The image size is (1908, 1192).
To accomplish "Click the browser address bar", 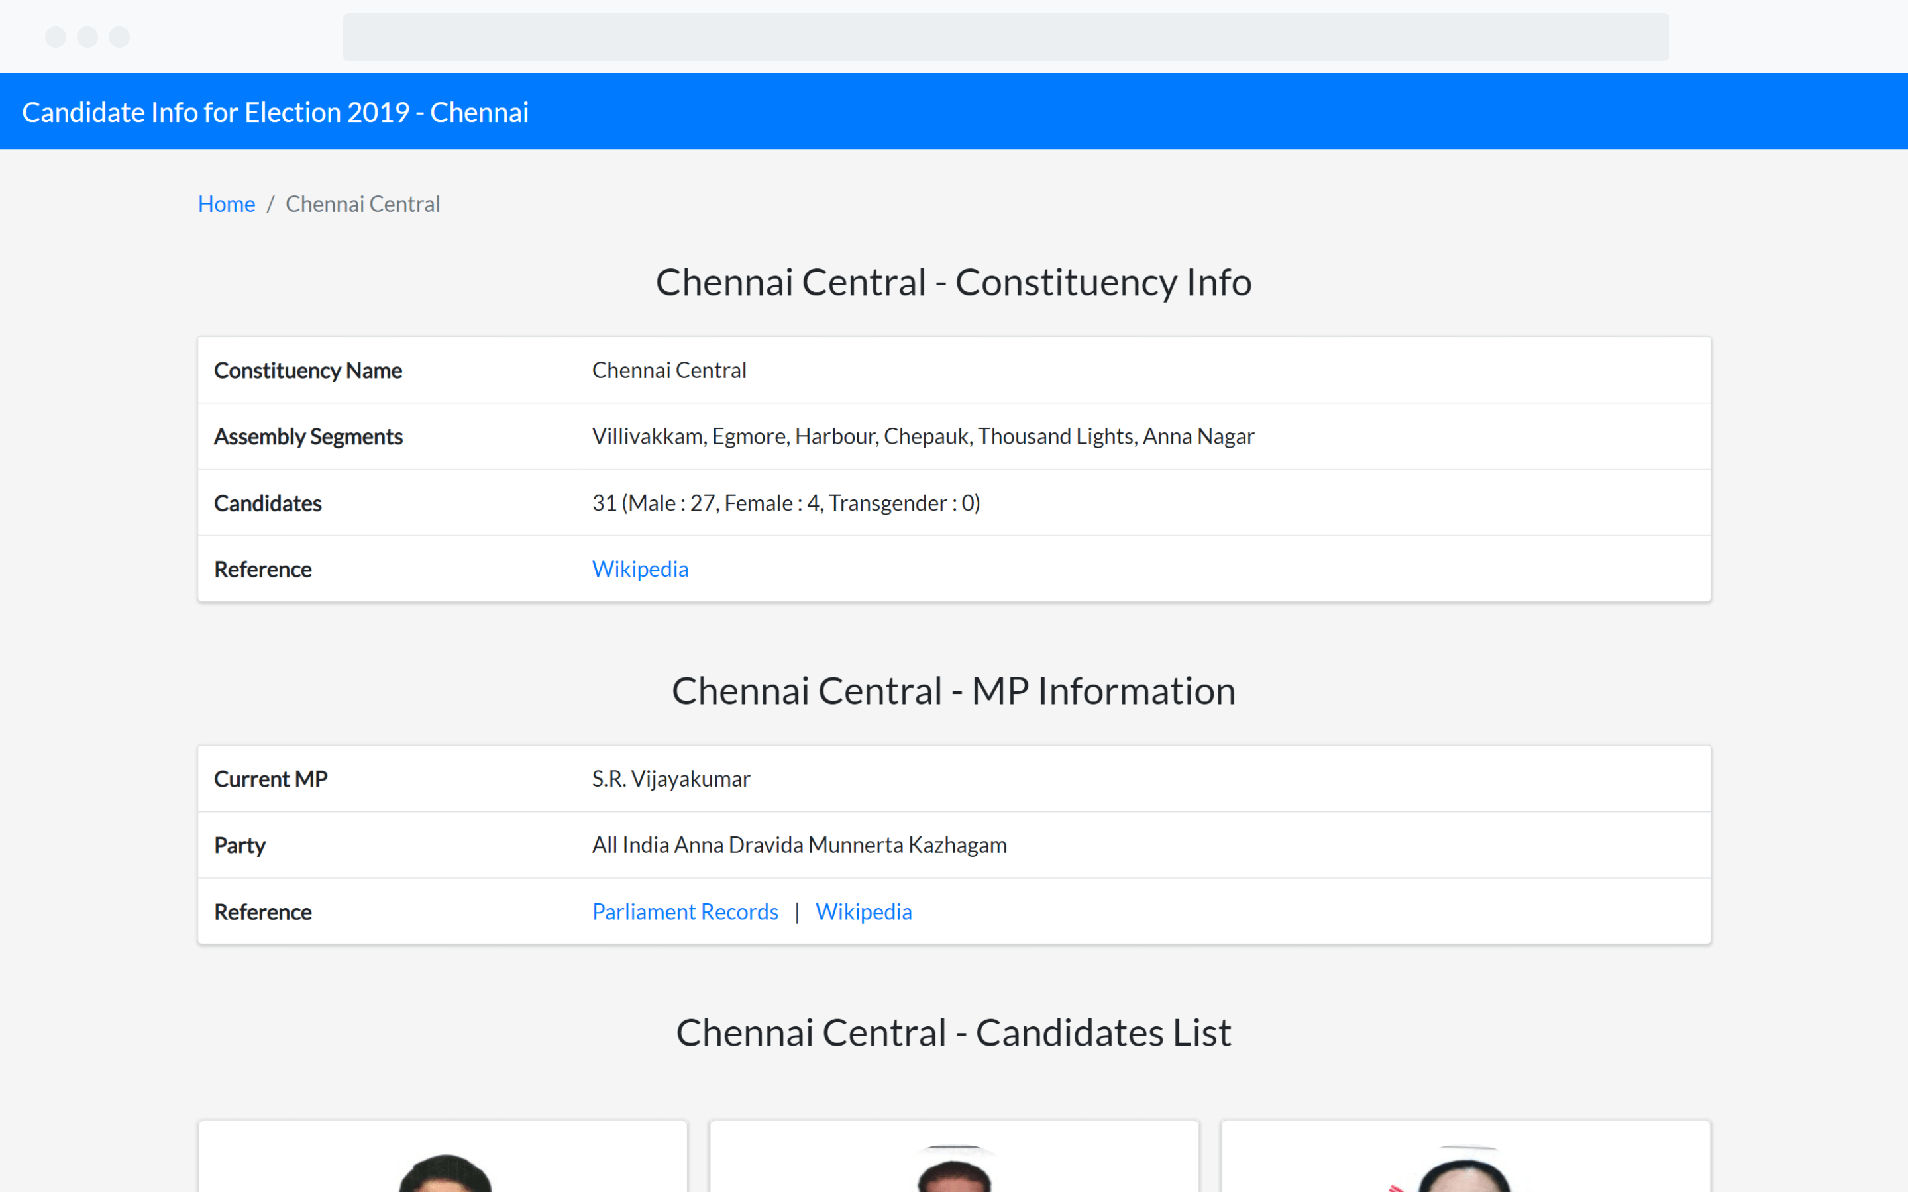I will (1005, 37).
